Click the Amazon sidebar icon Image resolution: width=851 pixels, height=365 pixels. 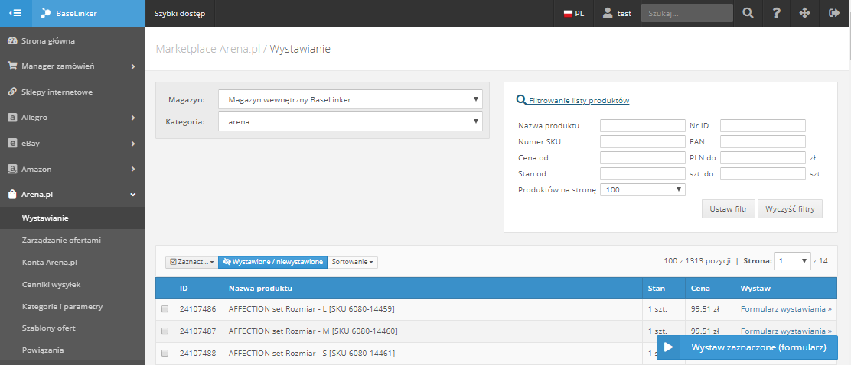12,169
